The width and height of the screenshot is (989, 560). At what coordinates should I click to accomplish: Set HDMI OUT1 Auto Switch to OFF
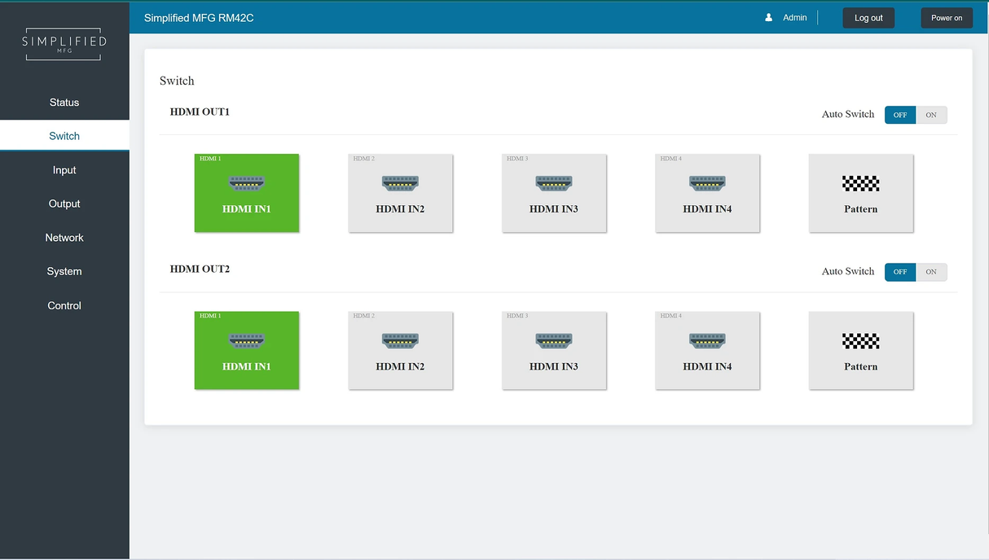[900, 115]
